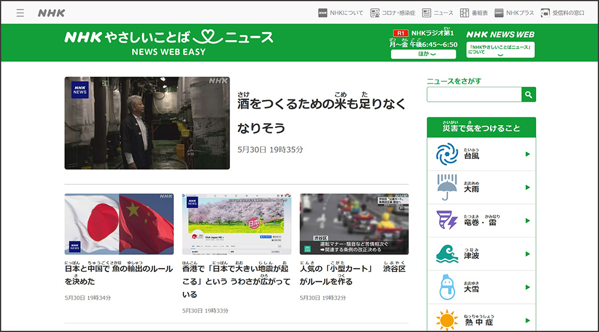This screenshot has width=599, height=332.
Task: Click the 番組表 grid icon
Action: coord(464,13)
